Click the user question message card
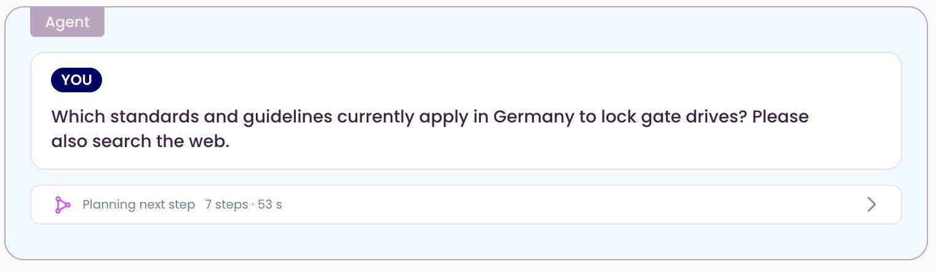936x272 pixels. (x=466, y=111)
